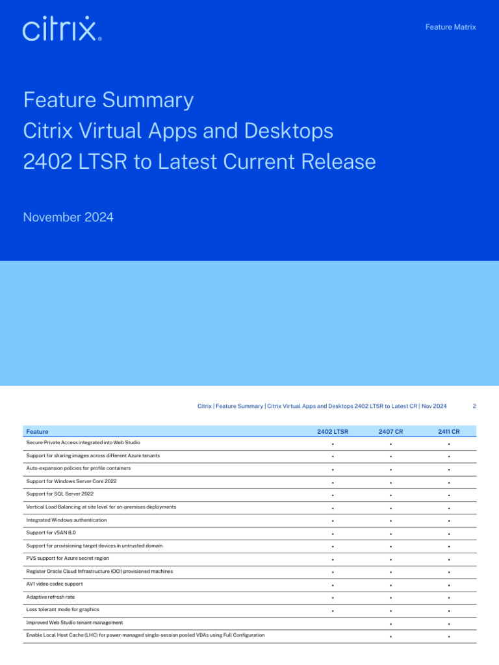
Task: Click 'AV1 video codec support' row
Action: click(249, 585)
